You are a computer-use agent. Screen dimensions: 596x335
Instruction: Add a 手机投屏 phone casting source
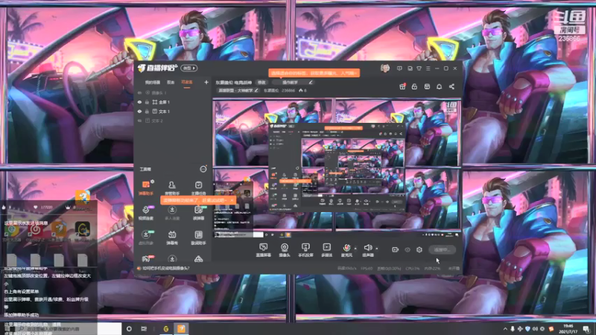tap(305, 250)
